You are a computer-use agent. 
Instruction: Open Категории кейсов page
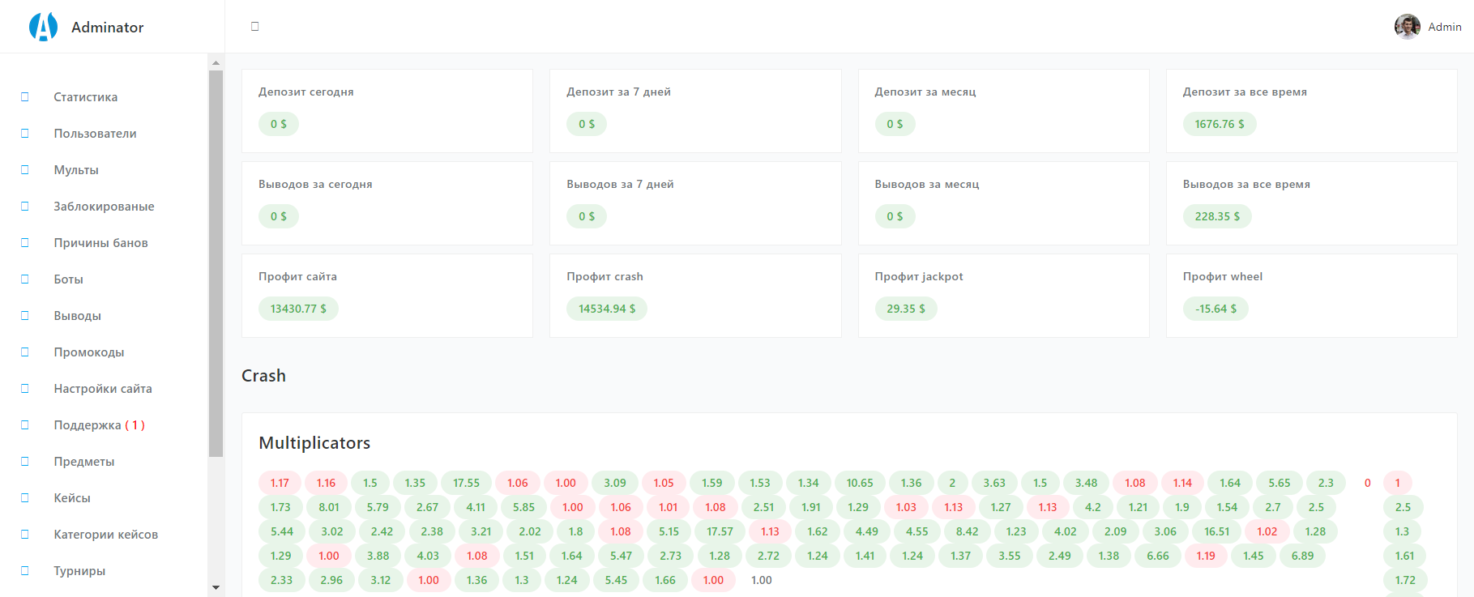coord(105,535)
